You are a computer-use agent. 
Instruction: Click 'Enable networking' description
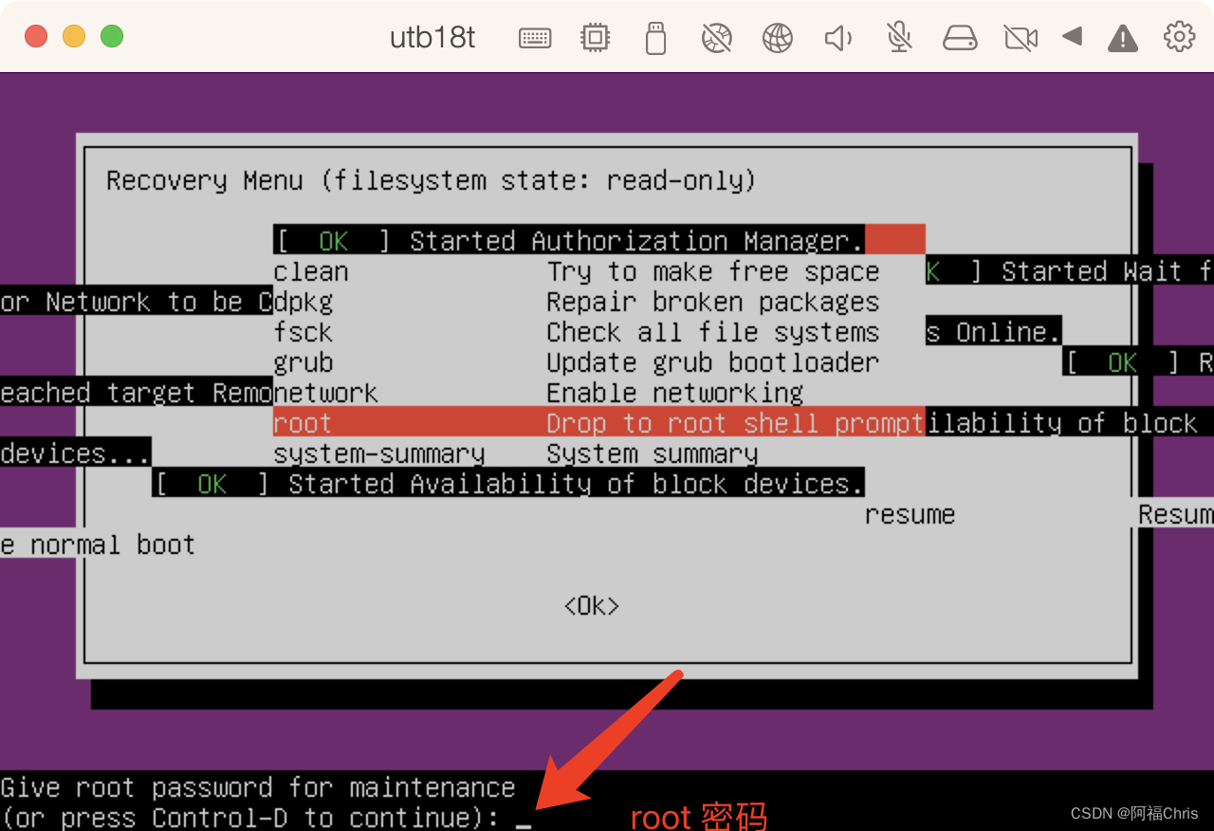click(675, 393)
